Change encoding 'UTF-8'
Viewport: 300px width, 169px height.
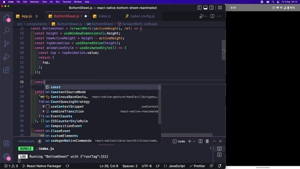pyautogui.click(x=147, y=166)
